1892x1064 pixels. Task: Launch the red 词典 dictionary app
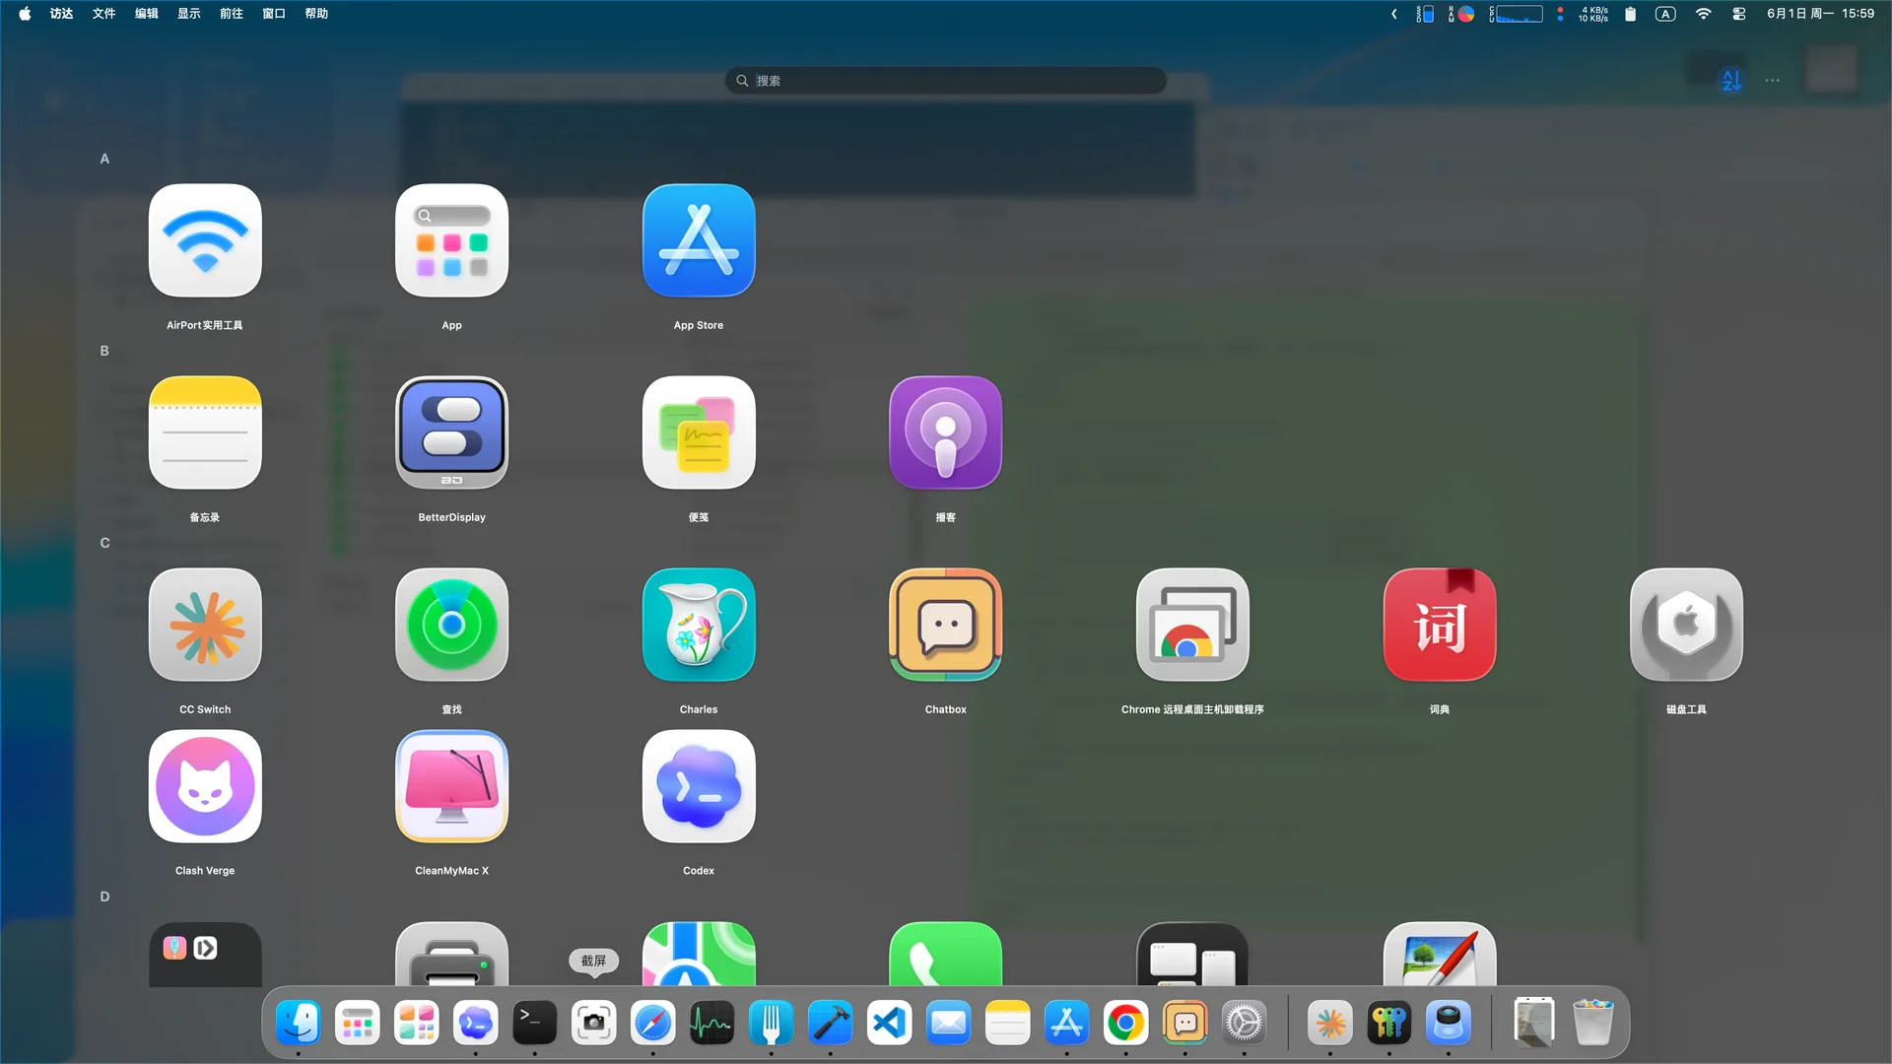click(1440, 625)
